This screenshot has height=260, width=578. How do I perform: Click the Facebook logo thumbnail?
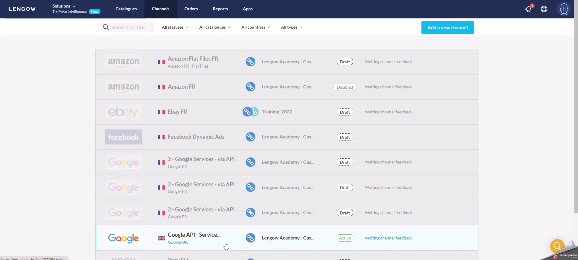[x=123, y=137]
